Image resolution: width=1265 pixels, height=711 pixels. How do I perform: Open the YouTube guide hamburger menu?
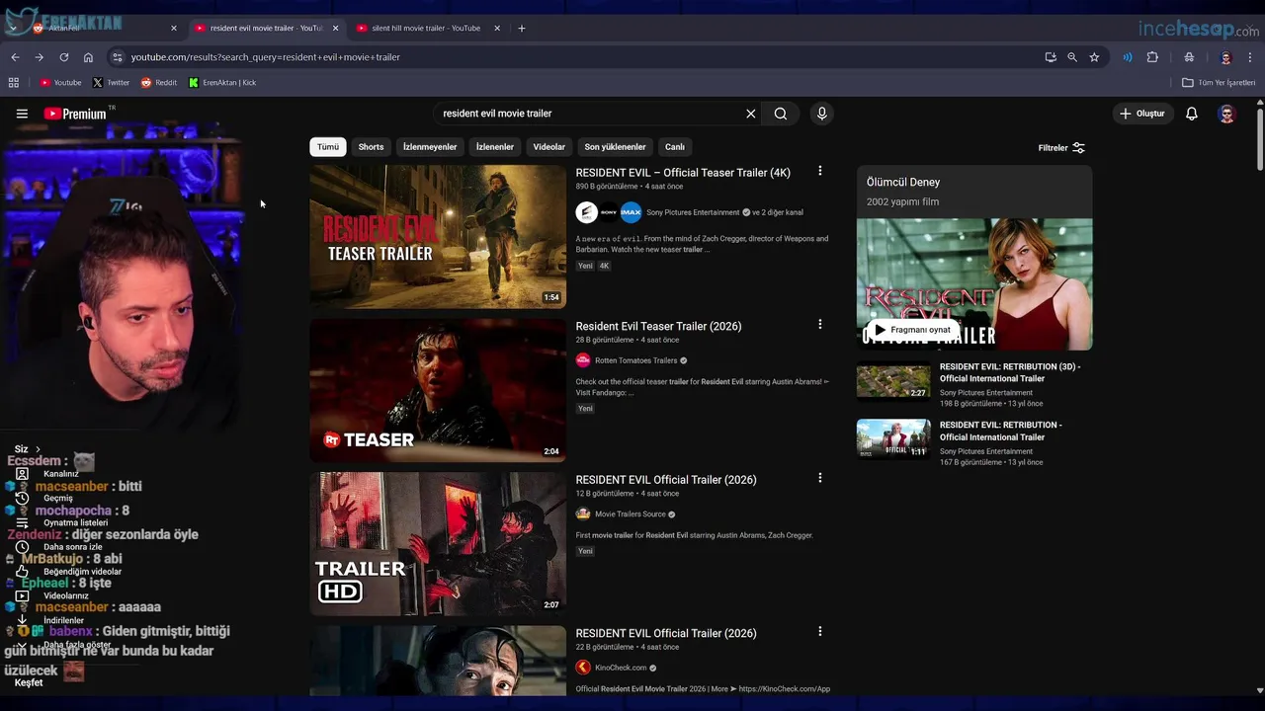tap(22, 114)
